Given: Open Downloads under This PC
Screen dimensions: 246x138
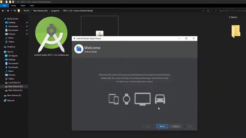Looking at the screenshot, I should 13,67.
